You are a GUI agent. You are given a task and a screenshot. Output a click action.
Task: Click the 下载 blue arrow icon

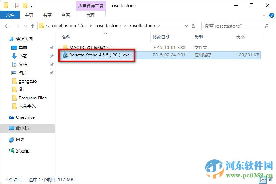(x=14, y=56)
